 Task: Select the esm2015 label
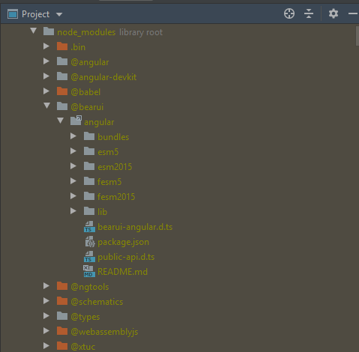115,167
